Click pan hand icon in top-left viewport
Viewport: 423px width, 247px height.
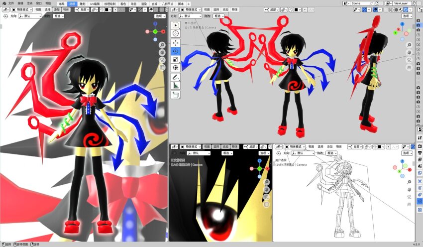click(x=162, y=52)
